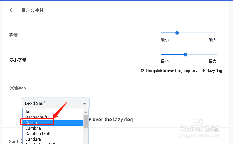Click the back arrow beside 自定义字体
Viewport: 233px width, 144px height.
(12, 10)
